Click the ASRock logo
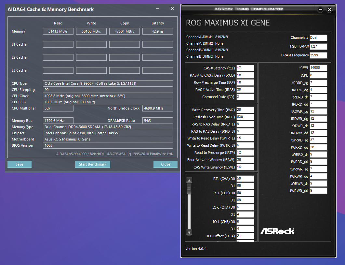The width and height of the screenshot is (345, 265). [x=277, y=231]
